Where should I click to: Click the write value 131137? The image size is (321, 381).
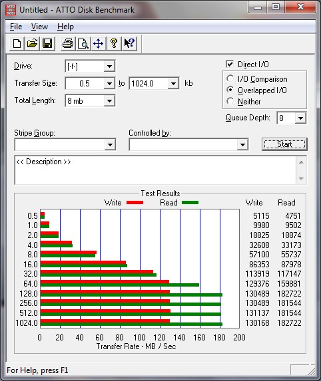coord(257,313)
